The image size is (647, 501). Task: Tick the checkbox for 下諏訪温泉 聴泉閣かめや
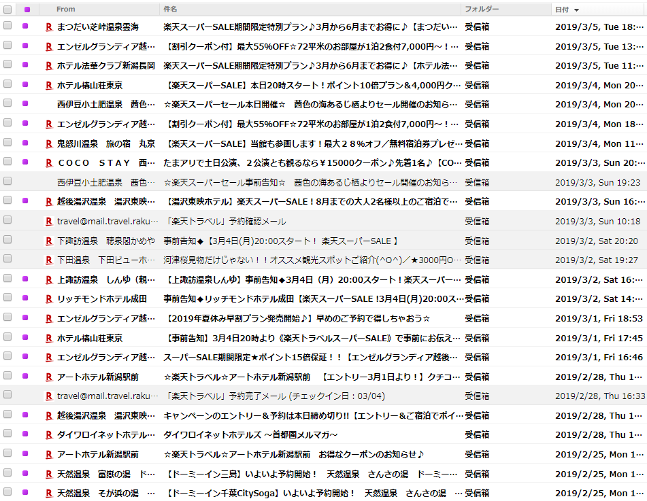[7, 239]
